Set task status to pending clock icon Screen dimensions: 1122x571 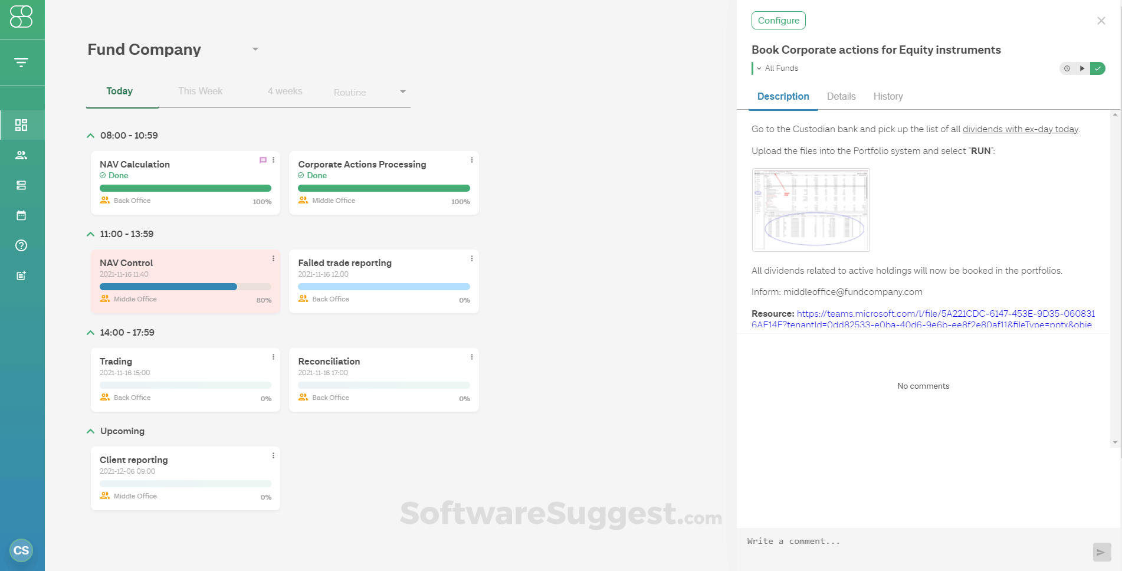click(x=1067, y=68)
